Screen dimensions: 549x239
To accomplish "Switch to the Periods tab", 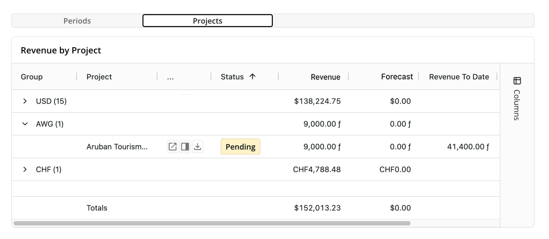I will point(77,21).
